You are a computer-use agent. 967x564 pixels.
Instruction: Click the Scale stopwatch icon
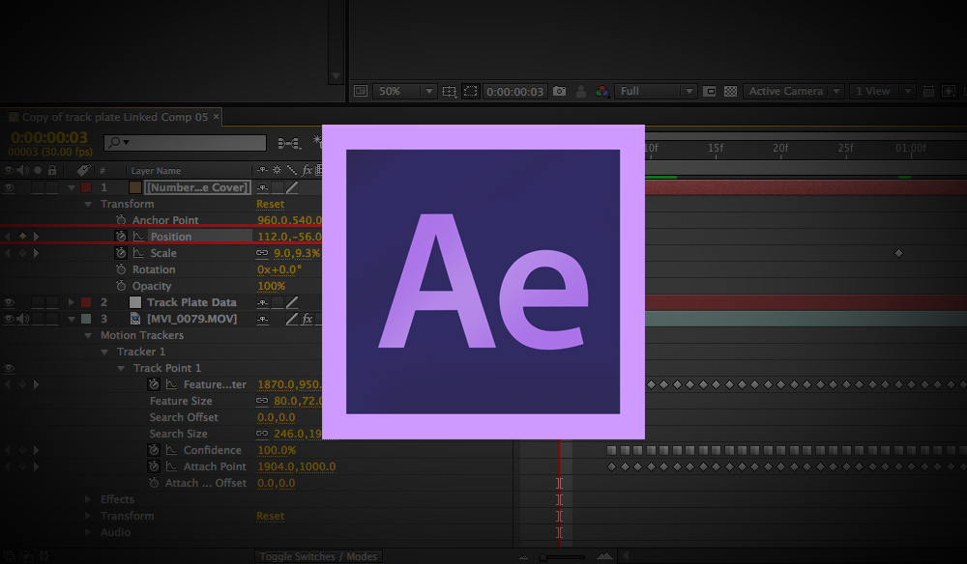click(121, 253)
